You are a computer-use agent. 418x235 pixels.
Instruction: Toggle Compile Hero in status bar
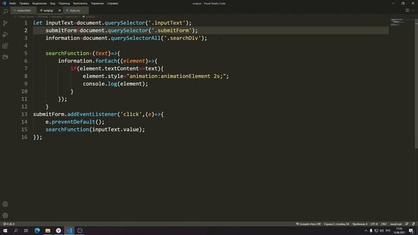pyautogui.click(x=308, y=224)
